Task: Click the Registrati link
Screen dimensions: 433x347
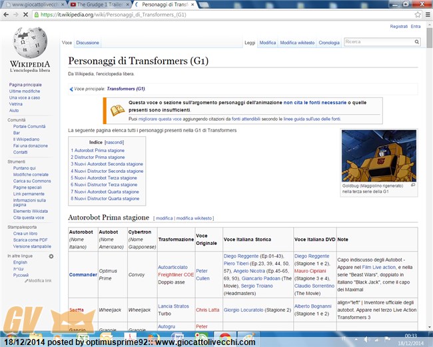Action: (398, 26)
